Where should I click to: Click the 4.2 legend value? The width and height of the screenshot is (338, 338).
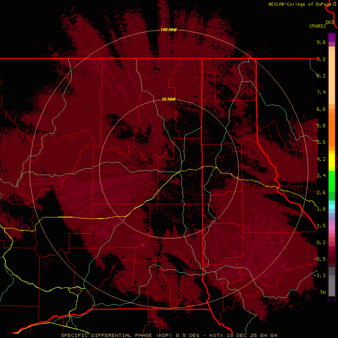point(321,159)
